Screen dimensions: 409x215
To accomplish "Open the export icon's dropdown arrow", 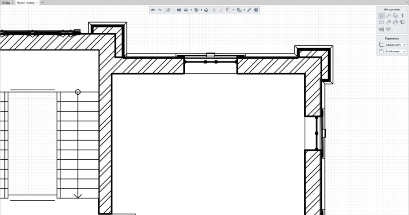I will [201, 10].
